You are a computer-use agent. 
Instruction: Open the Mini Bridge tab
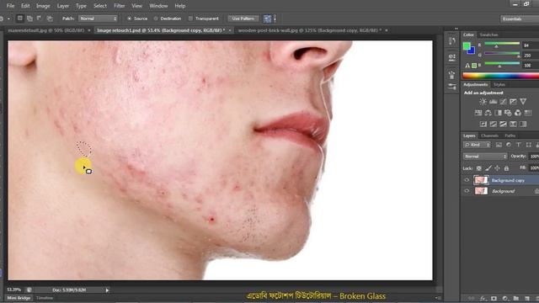pos(19,298)
